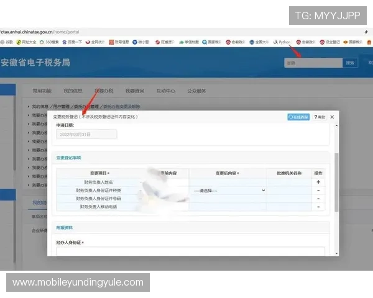Click the minus icon in 财务负责人身份证件号码 row
Viewport: 373px width, 298px height.
pyautogui.click(x=318, y=199)
